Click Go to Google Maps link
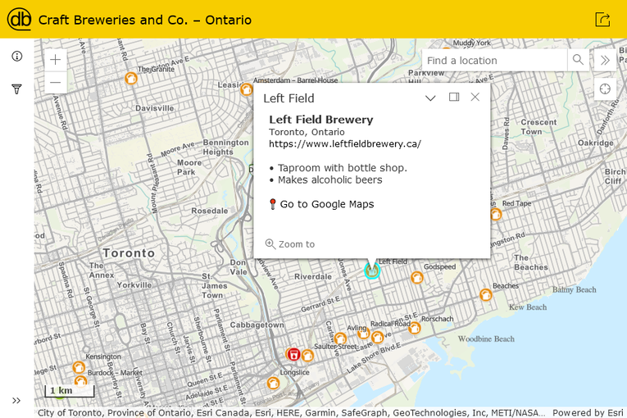This screenshot has height=418, width=627. (x=326, y=204)
